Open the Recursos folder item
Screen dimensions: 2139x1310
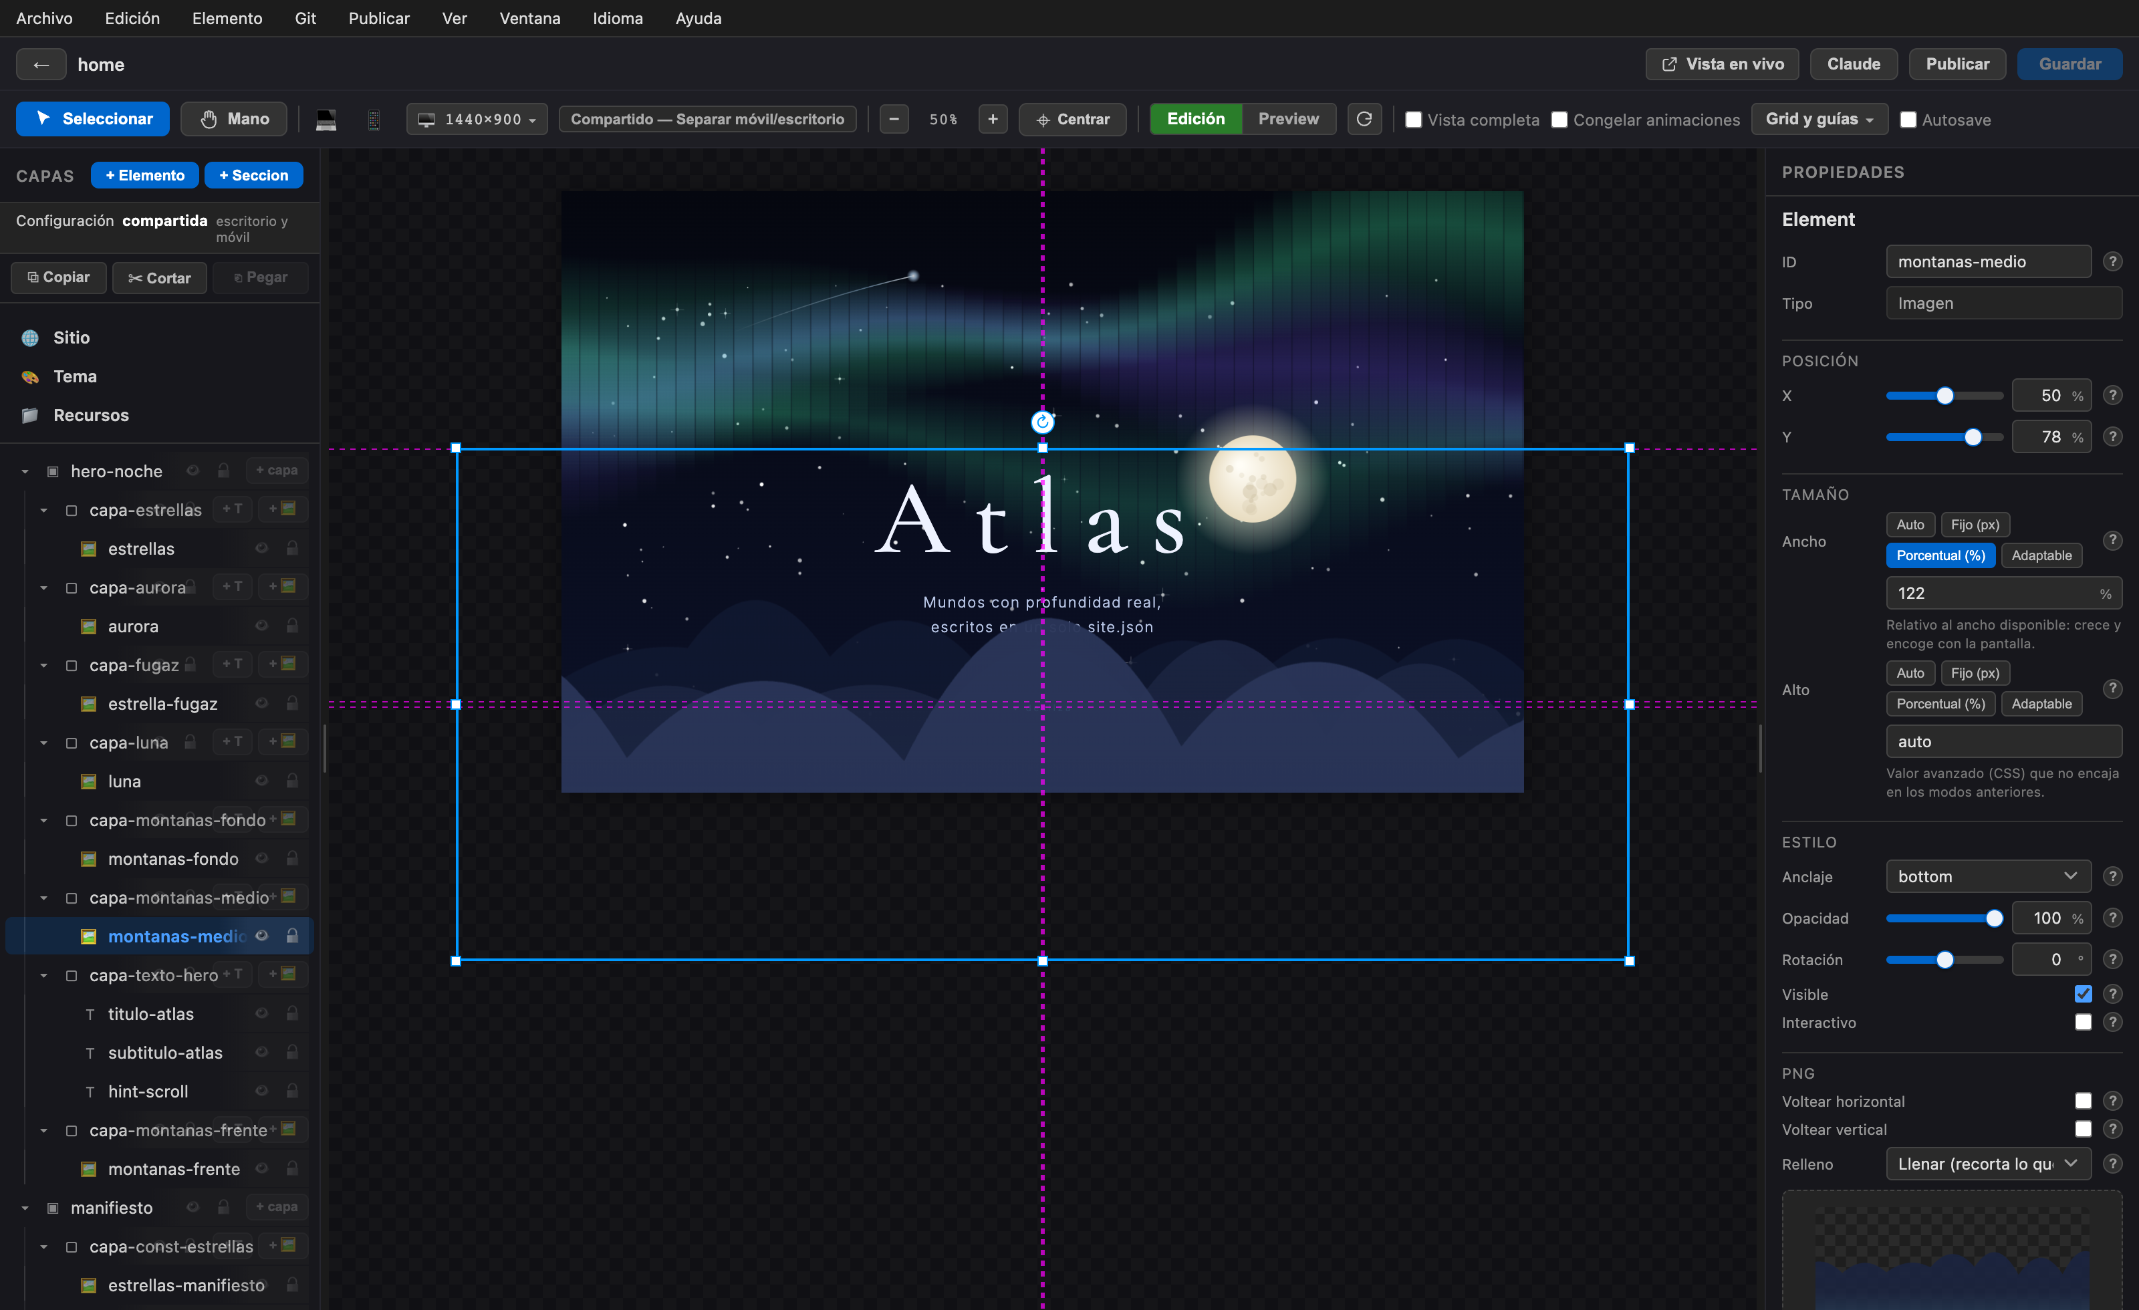76,415
